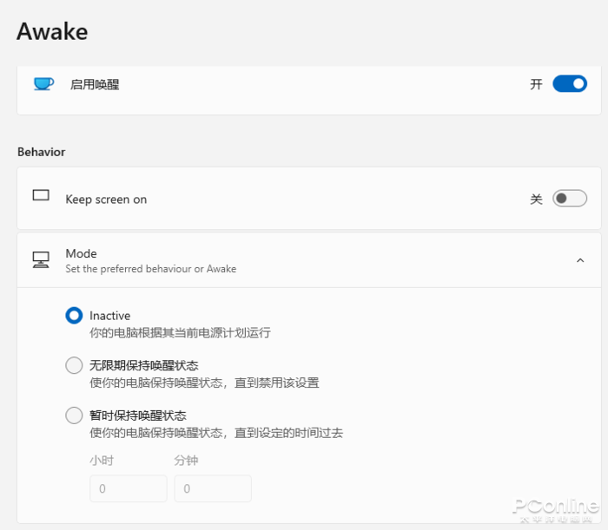Focus the 分钟 number input box
608x530 pixels.
point(213,488)
